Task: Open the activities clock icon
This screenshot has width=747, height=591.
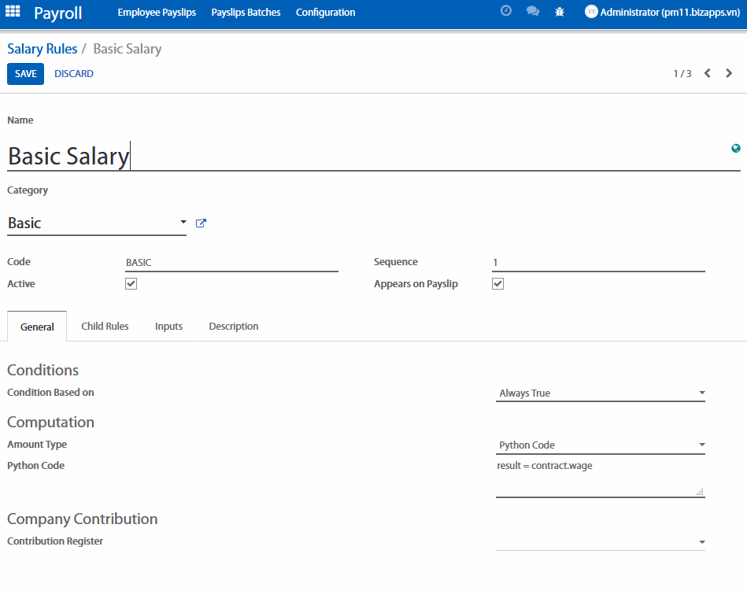Action: [506, 12]
